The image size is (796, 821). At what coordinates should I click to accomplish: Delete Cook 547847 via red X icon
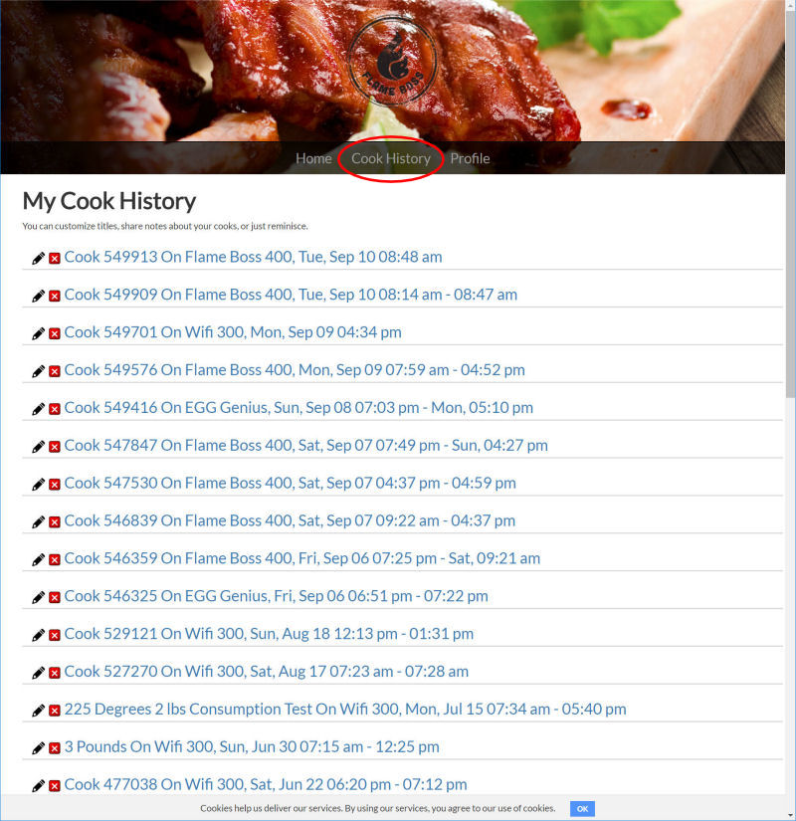55,447
